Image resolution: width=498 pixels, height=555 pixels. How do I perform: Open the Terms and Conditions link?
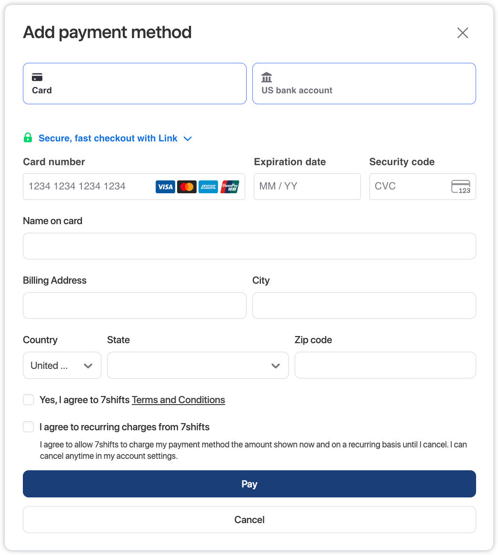(x=178, y=400)
